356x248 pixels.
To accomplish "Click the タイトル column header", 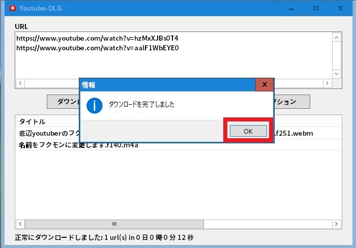I will 32,121.
